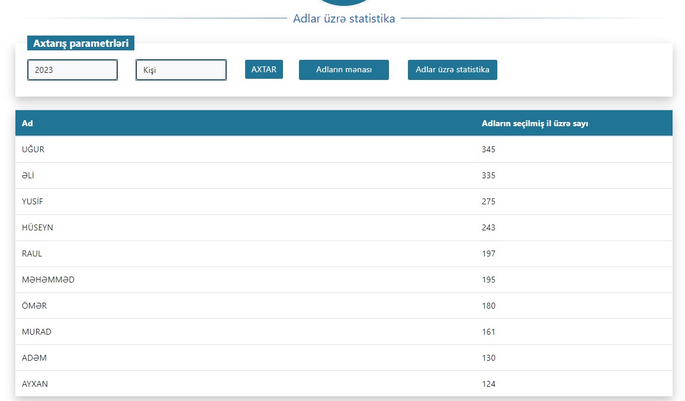Click the count value 124

coord(488,384)
